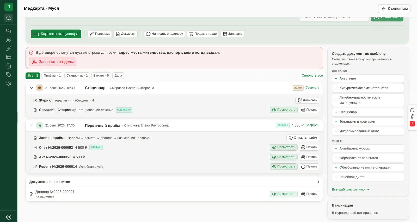Viewport: 417px width, 222px height.
Task: Click Продать товар button
Action: click(x=203, y=34)
